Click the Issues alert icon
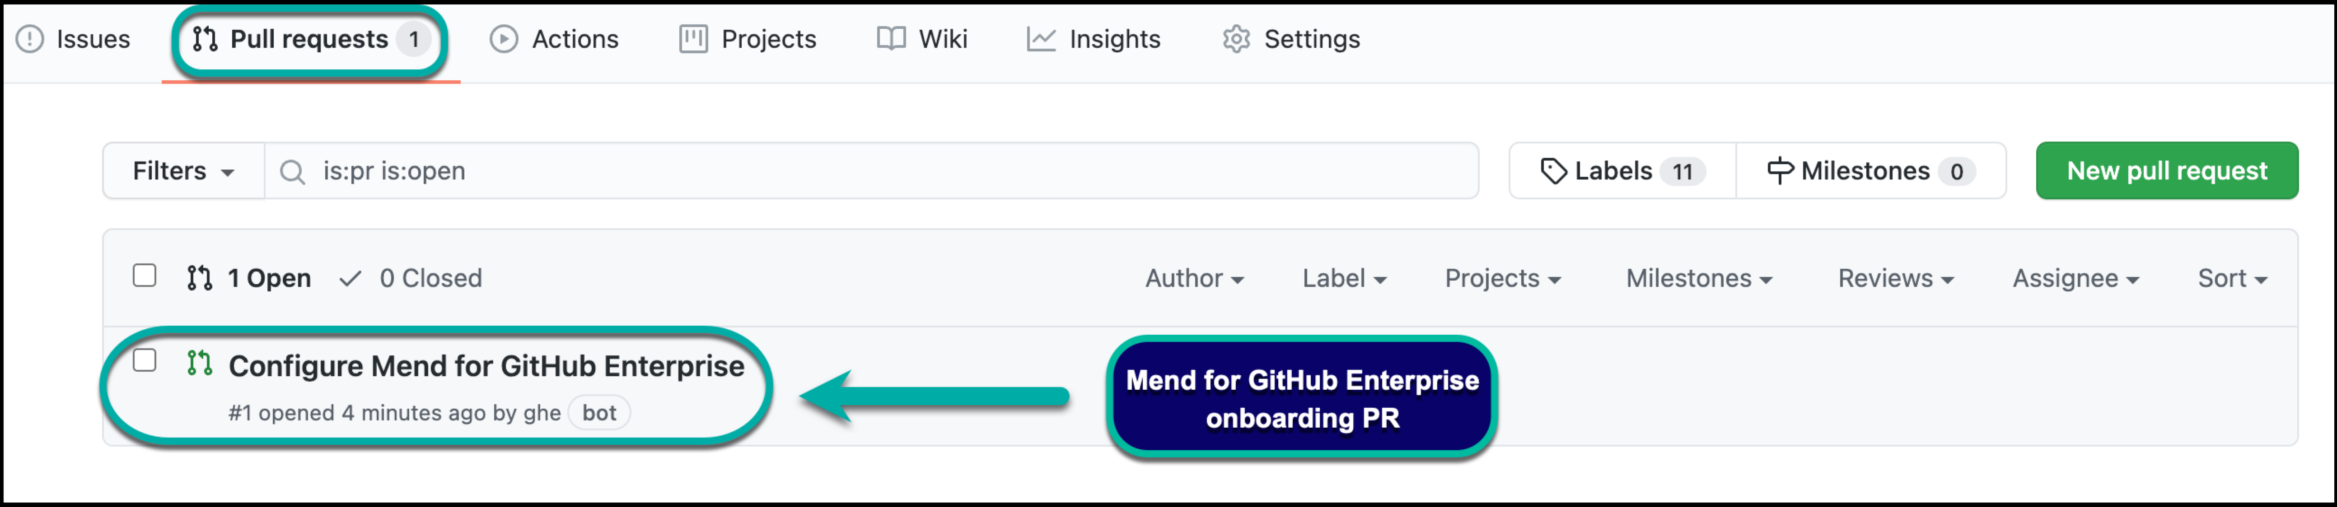2337x507 pixels. click(x=30, y=39)
